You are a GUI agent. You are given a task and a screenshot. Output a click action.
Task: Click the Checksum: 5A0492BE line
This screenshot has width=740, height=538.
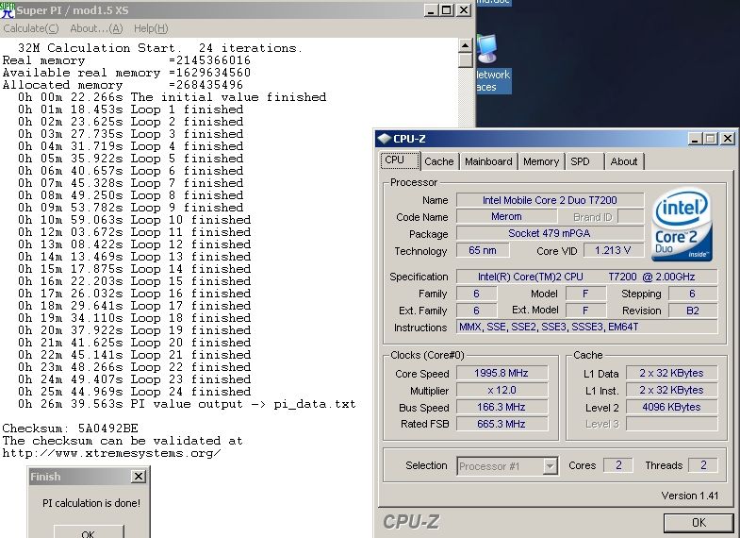71,429
